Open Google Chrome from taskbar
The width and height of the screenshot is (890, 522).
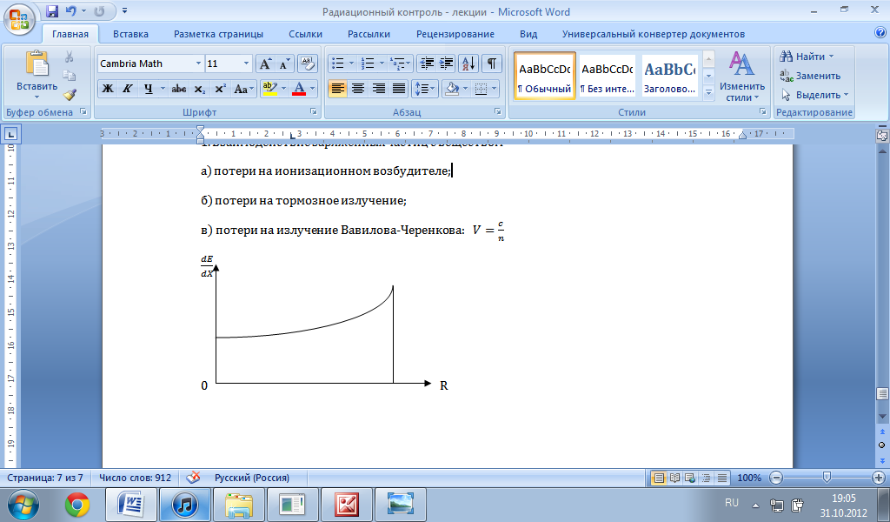pyautogui.click(x=77, y=505)
